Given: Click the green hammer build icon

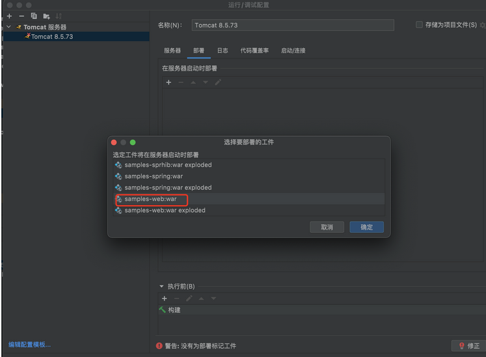Looking at the screenshot, I should point(163,310).
